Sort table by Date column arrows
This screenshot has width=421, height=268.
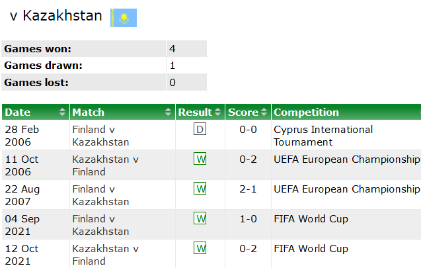[62, 112]
